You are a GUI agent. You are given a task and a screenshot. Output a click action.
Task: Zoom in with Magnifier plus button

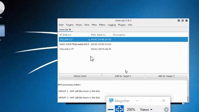[119, 109]
